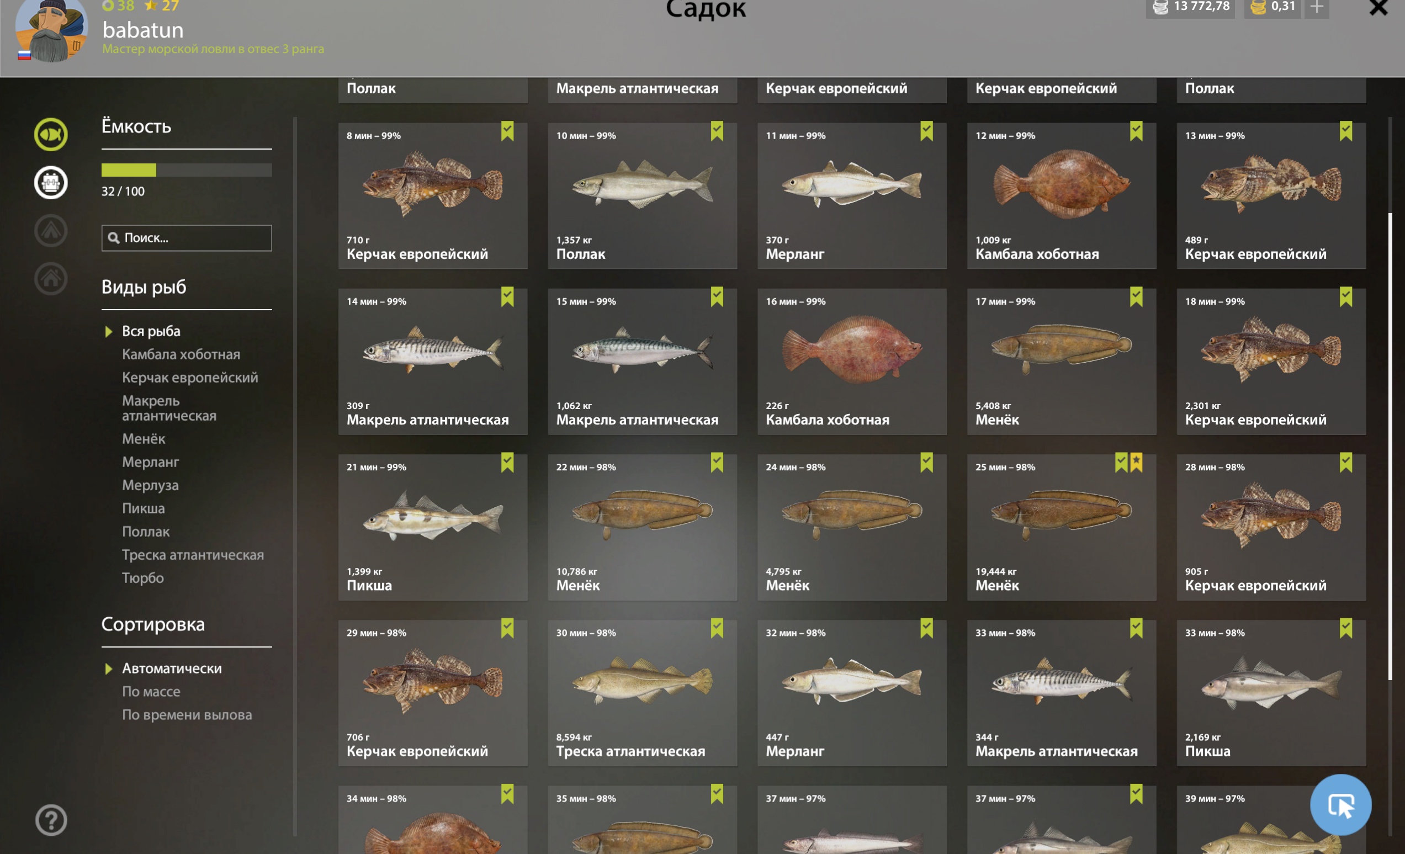Click the 32 / 100 capacity bar

pos(187,170)
